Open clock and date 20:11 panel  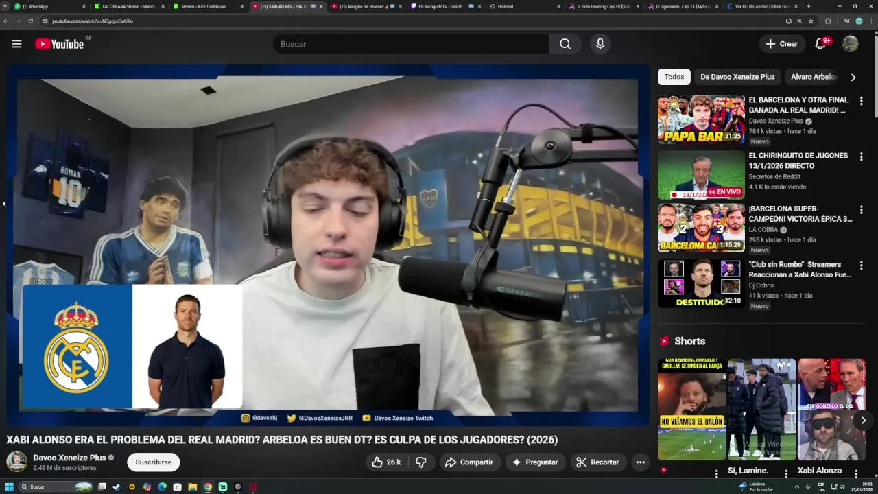coord(862,487)
